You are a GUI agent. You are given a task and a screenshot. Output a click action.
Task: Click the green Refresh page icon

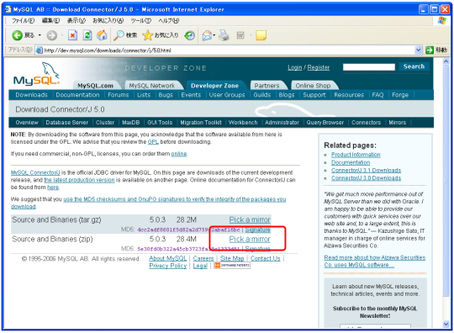(x=87, y=35)
